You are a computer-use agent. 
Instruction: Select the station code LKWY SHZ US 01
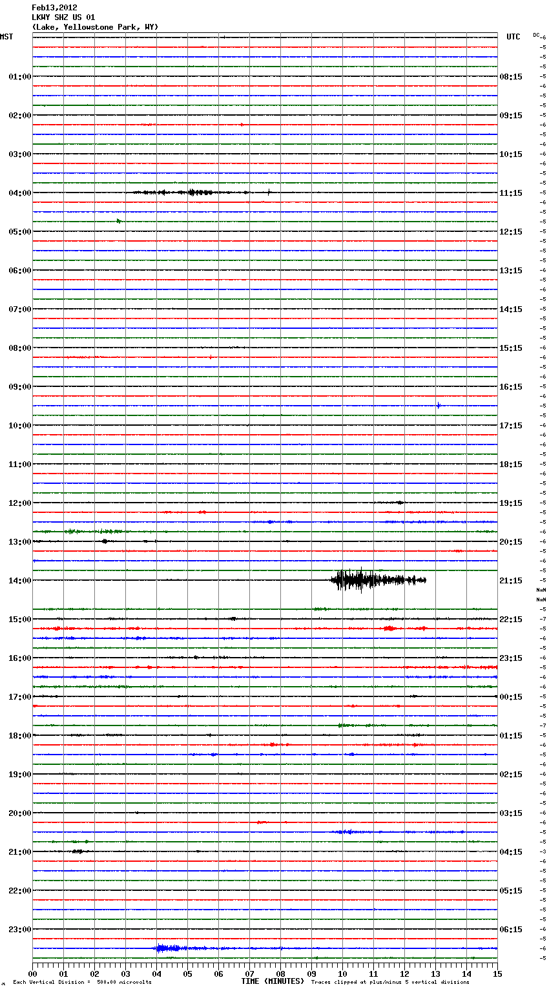pos(63,17)
